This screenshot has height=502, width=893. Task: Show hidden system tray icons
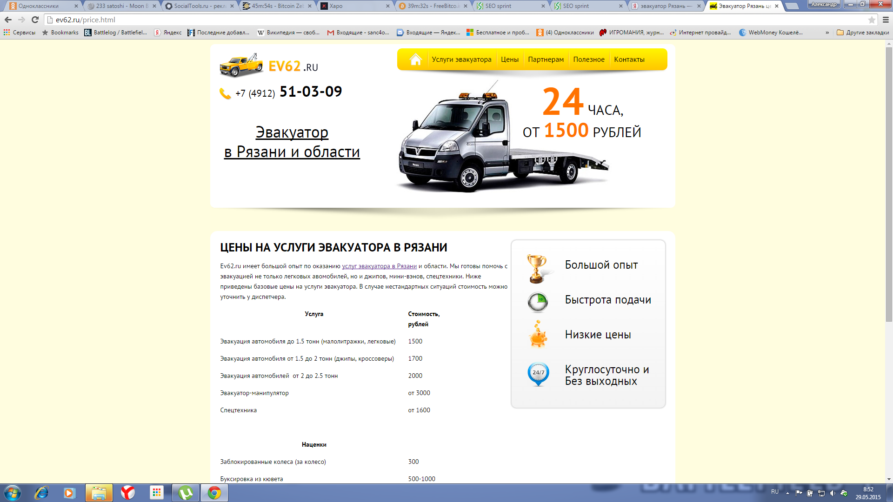787,493
